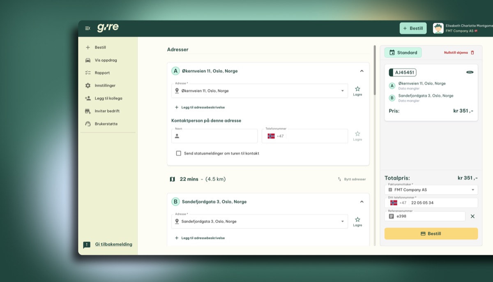Go to Innstillinger in the sidebar

pos(105,86)
